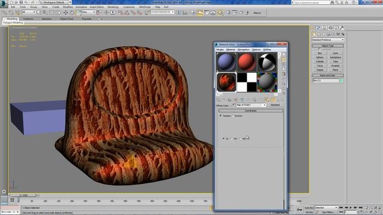
Task: Click the Sphere primitive button
Action: 320,57
